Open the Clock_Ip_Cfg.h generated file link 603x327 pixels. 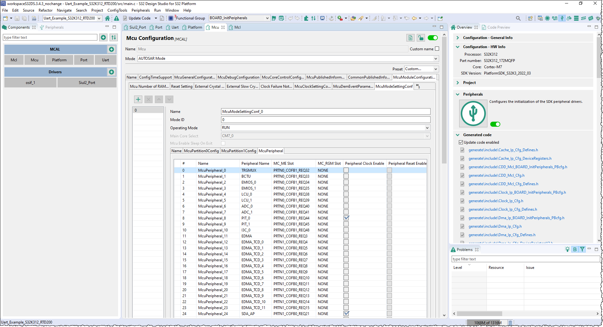click(496, 201)
